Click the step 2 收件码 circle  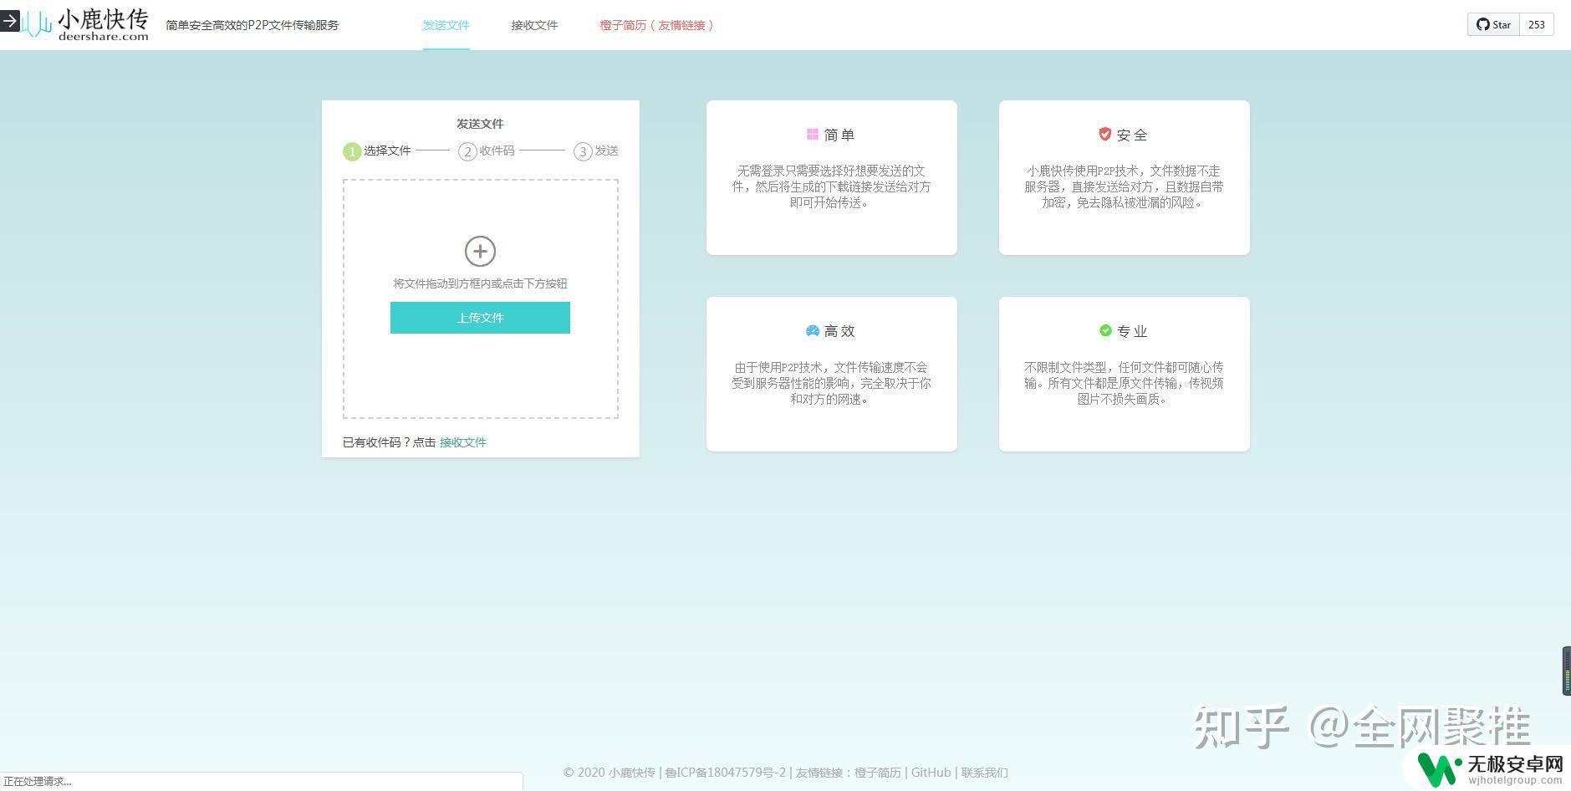pos(467,151)
